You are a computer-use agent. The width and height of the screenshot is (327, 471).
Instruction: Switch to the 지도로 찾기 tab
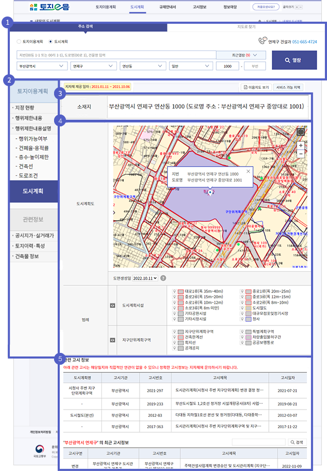(x=246, y=26)
